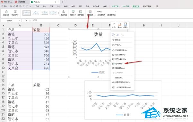Switch to the 文本工具 (Text Tools) tab
The width and height of the screenshot is (193, 122).
pyautogui.click(x=126, y=6)
